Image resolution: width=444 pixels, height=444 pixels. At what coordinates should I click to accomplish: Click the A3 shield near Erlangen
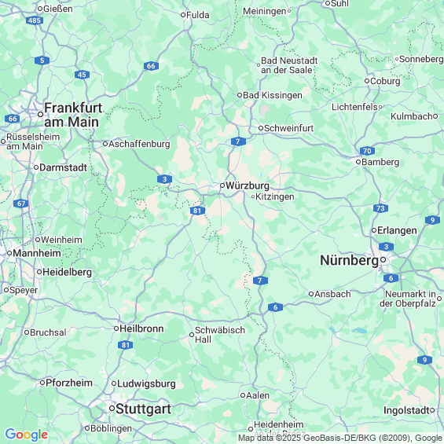(x=386, y=247)
